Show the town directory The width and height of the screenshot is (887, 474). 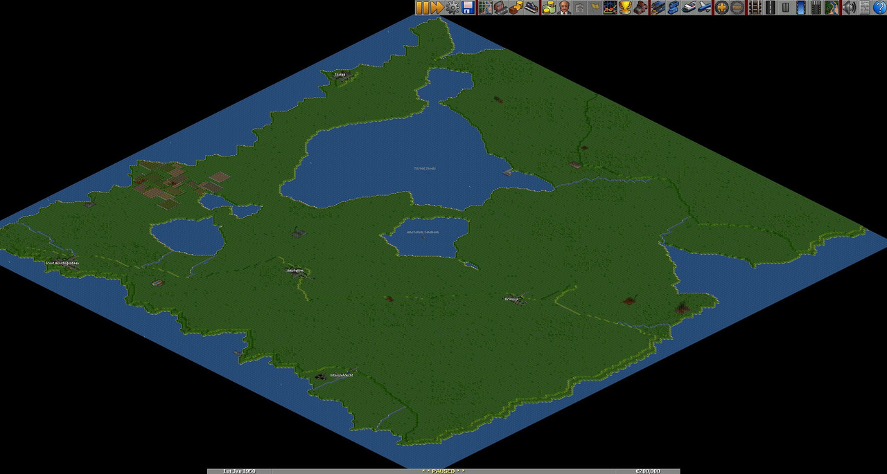point(500,8)
